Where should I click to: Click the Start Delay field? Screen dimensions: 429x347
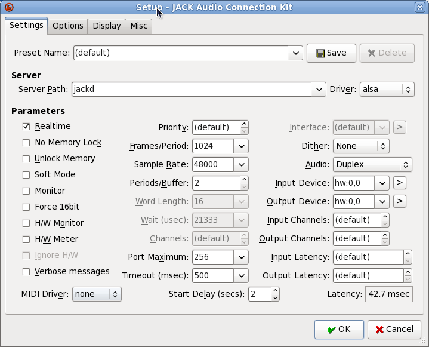[x=260, y=294]
